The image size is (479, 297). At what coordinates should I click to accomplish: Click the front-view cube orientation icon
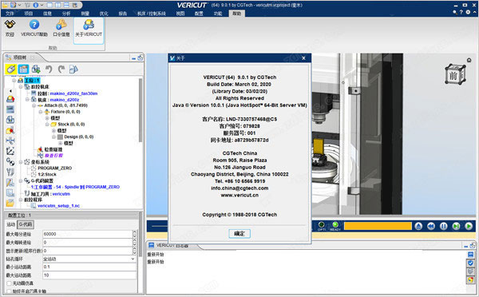(455, 75)
